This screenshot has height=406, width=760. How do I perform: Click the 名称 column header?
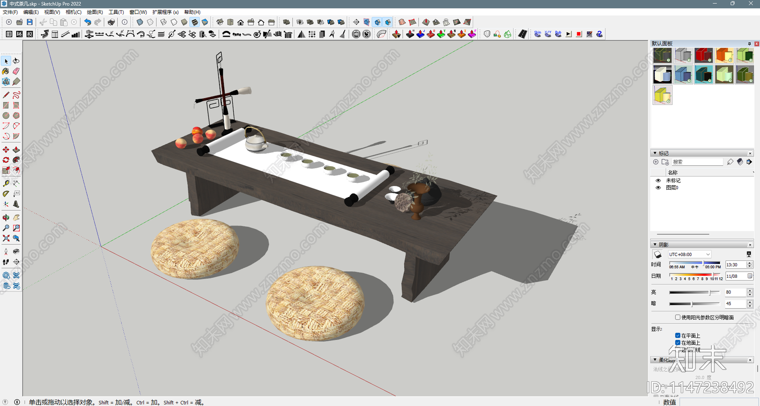(673, 172)
